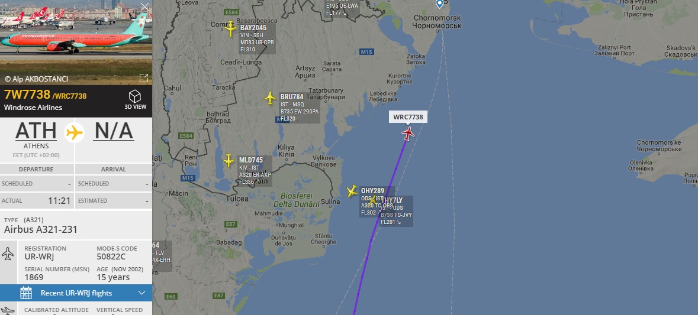Click the BAY2045 yellow aircraft icon
This screenshot has width=698, height=315.
230,29
